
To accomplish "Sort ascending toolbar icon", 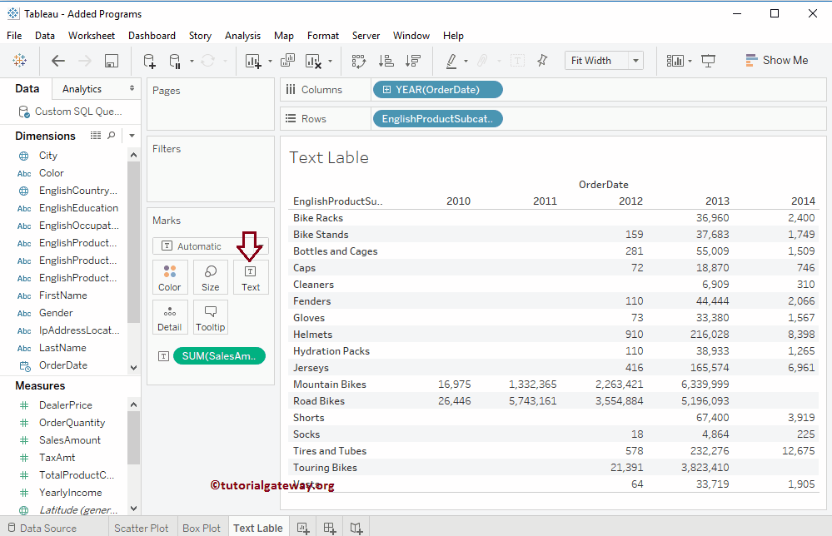I will (386, 61).
